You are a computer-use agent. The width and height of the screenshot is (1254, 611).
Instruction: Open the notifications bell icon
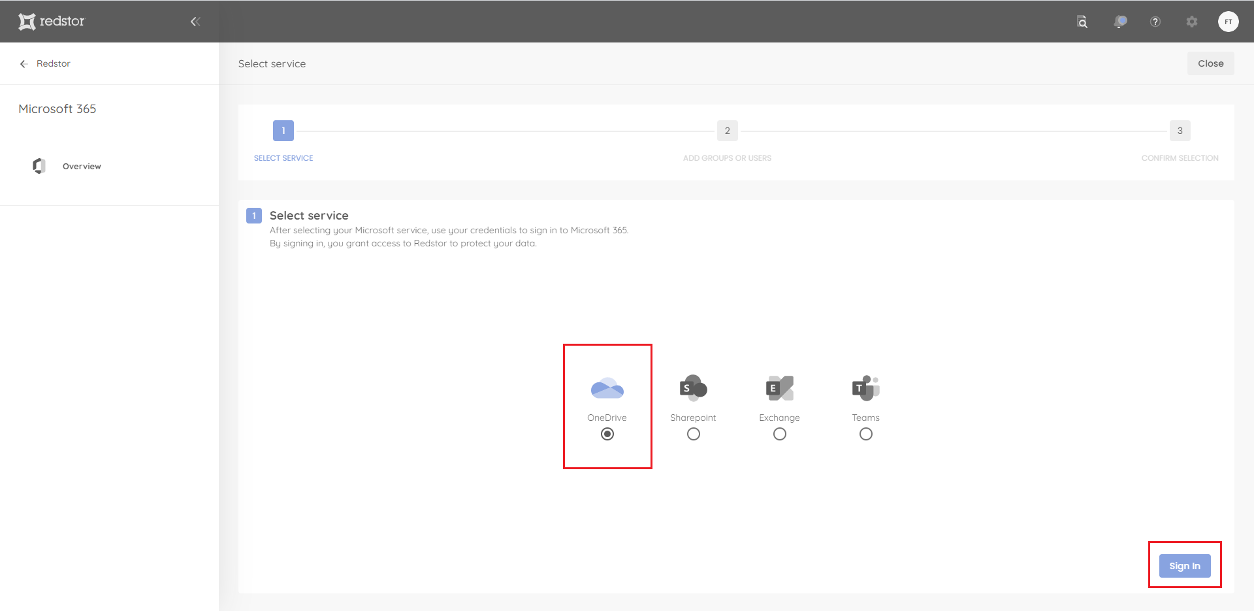(1120, 22)
